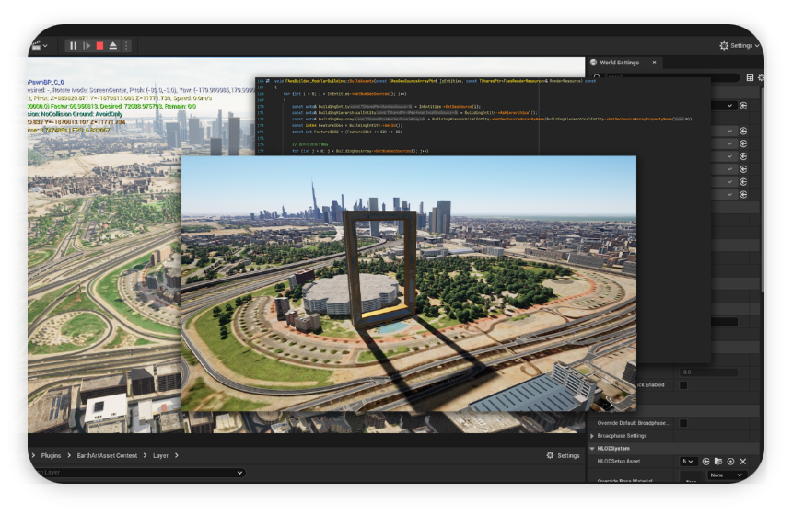The image size is (792, 515).
Task: Click the PawnBP_C_0 debug text in the viewport
Action: [46, 82]
